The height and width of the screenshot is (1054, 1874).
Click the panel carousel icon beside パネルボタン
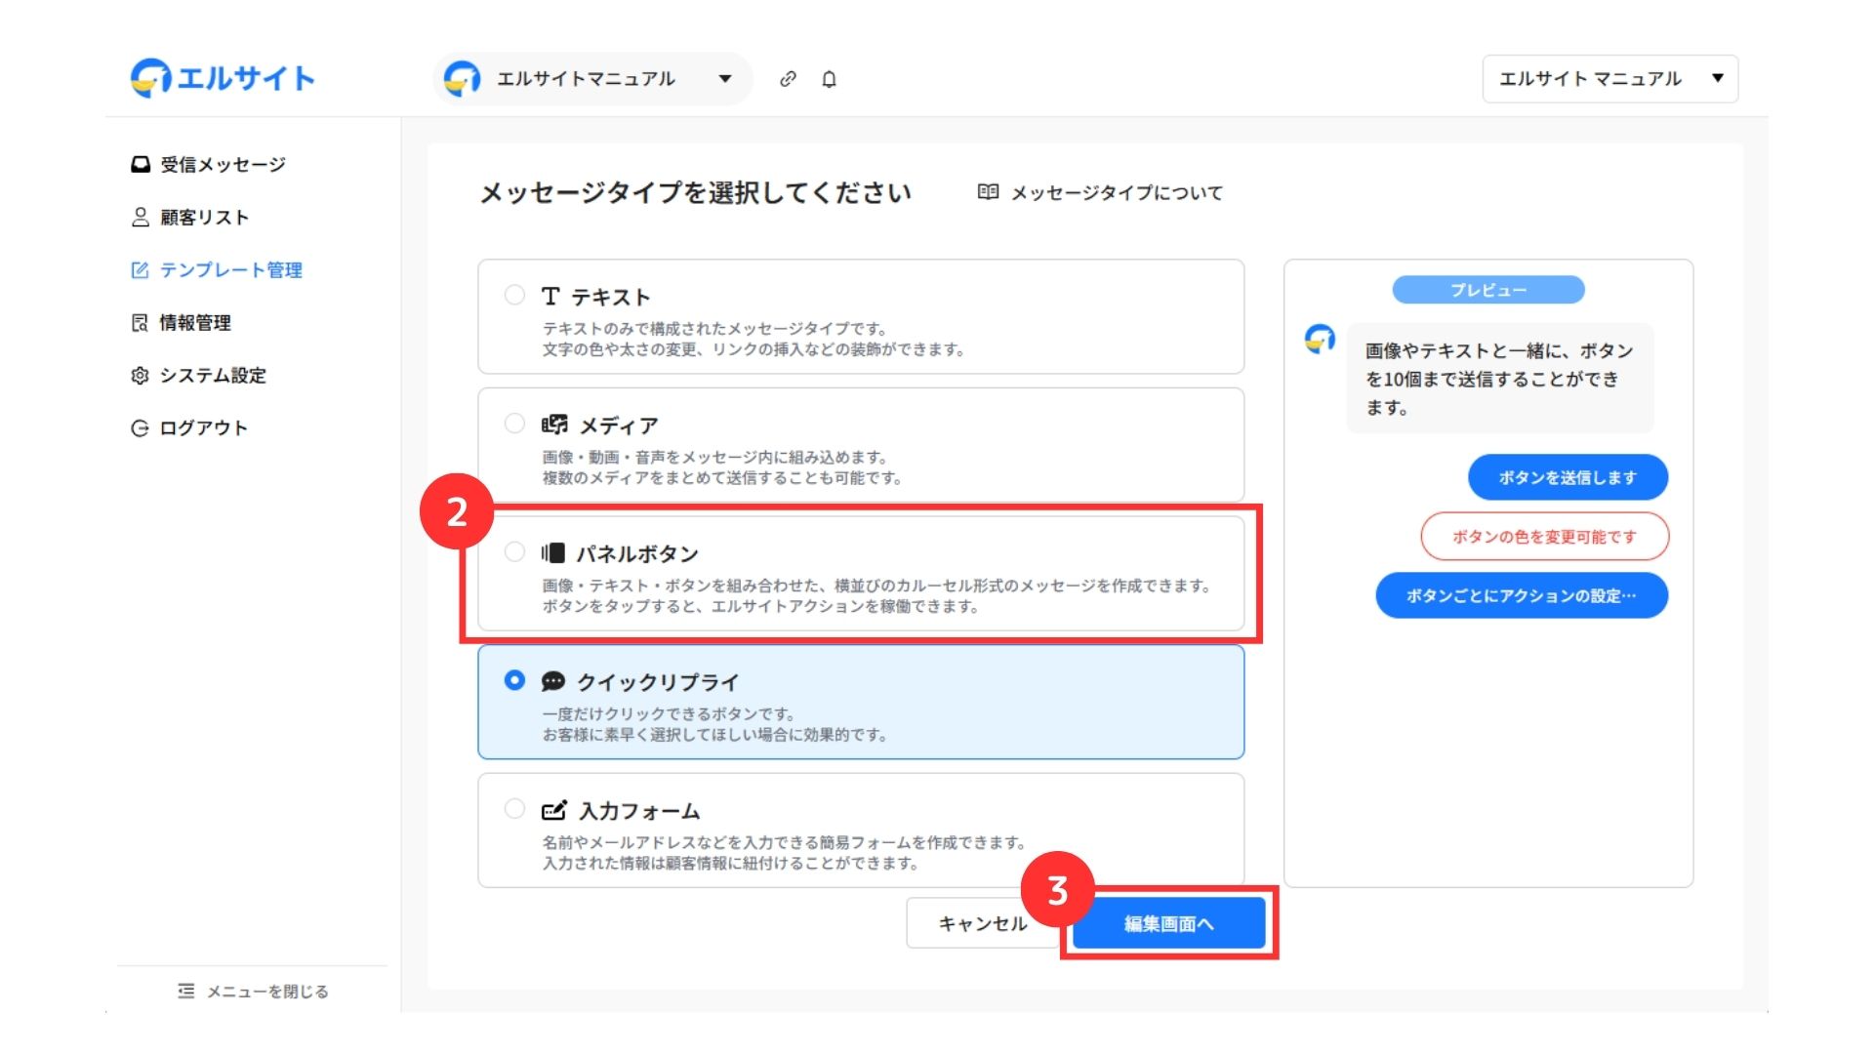pos(553,553)
